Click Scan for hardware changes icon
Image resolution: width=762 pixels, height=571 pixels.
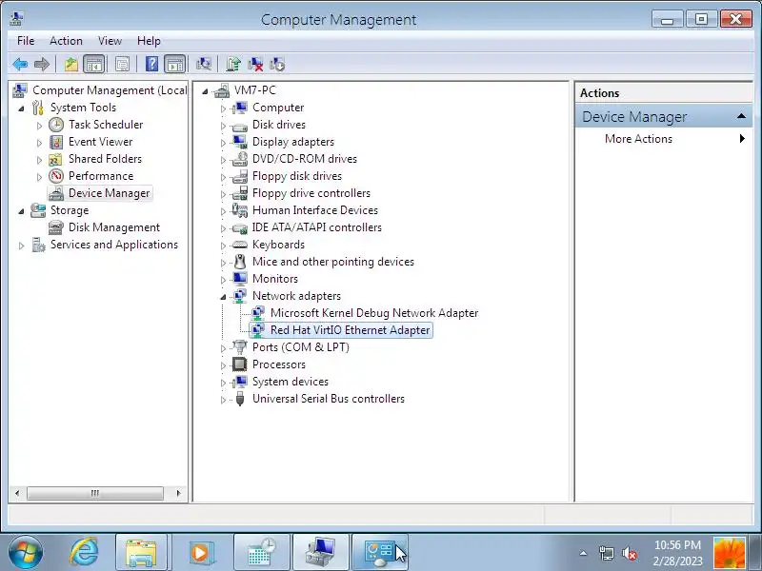203,64
